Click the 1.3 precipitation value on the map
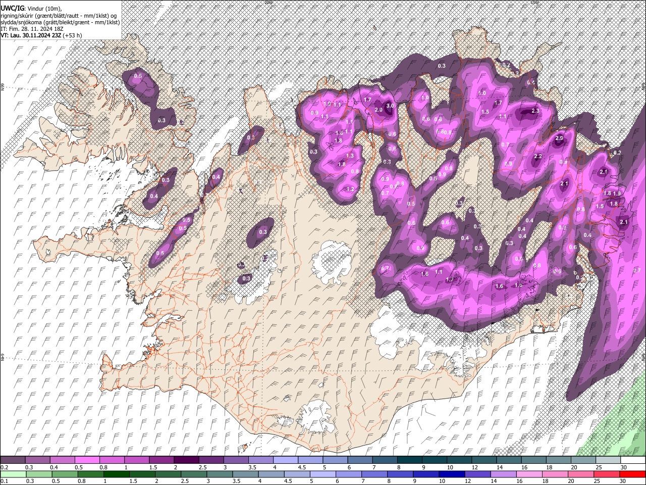The width and height of the screenshot is (646, 485). click(x=350, y=156)
